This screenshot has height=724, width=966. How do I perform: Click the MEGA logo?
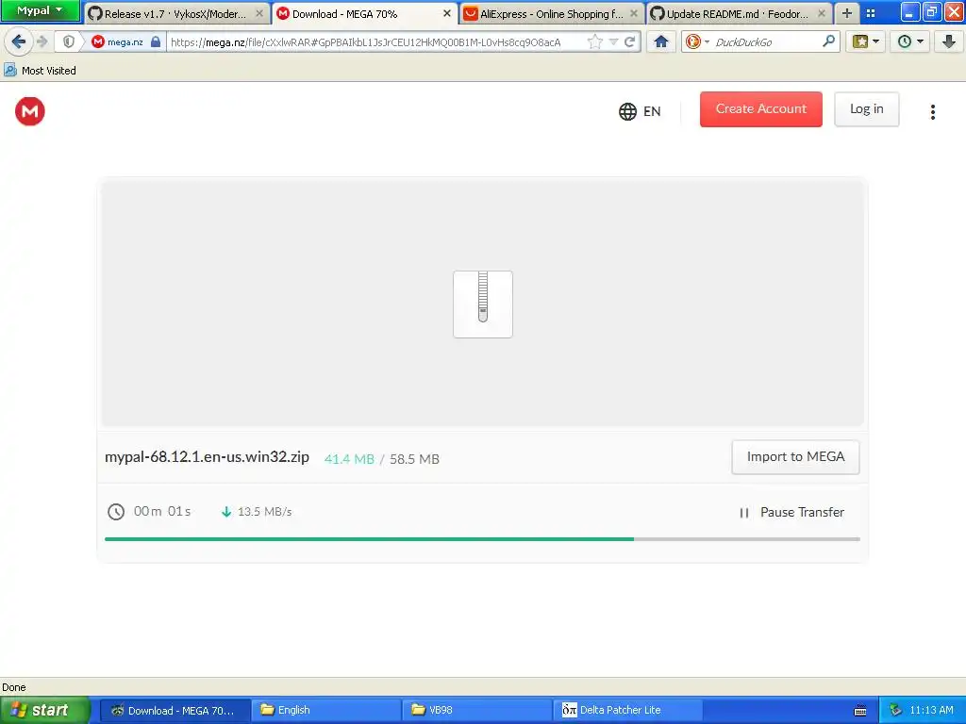point(30,111)
